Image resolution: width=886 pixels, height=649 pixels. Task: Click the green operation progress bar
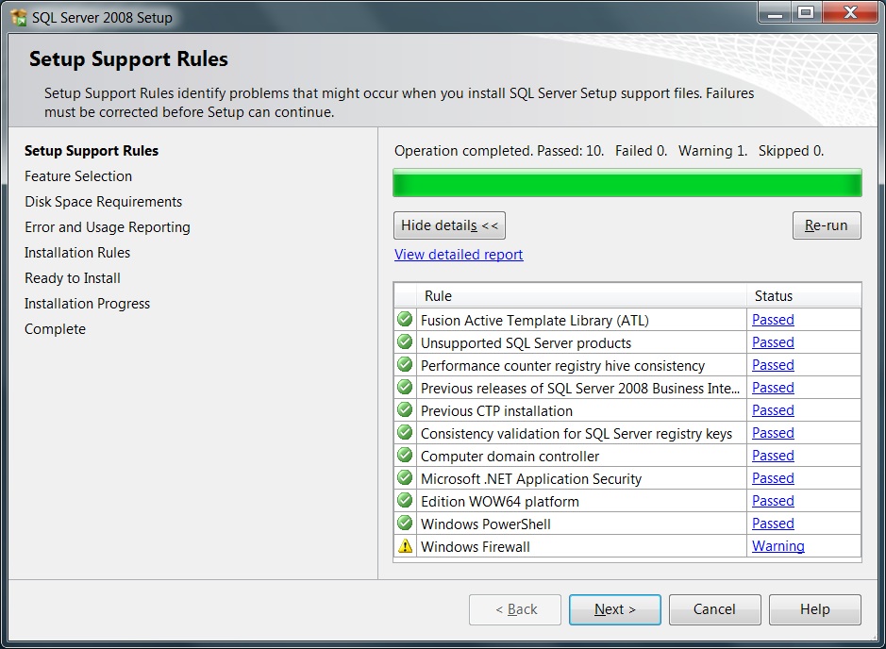point(627,182)
